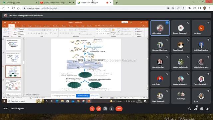Select slide 30 thumbnail
Image resolution: width=213 pixels, height=120 pixels.
(x=13, y=85)
